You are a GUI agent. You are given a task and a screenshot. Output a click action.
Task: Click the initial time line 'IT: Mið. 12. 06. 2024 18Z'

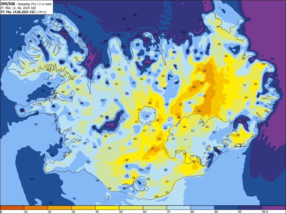tap(18, 8)
